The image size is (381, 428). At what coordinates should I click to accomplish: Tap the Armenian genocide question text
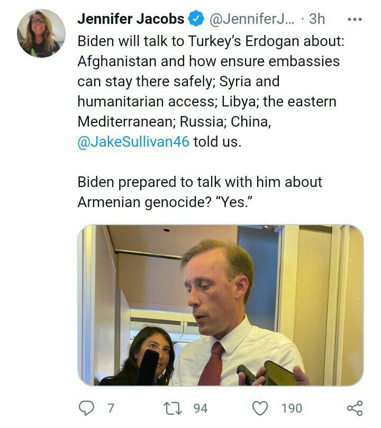[199, 192]
